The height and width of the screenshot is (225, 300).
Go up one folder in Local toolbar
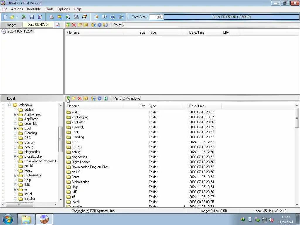click(68, 98)
